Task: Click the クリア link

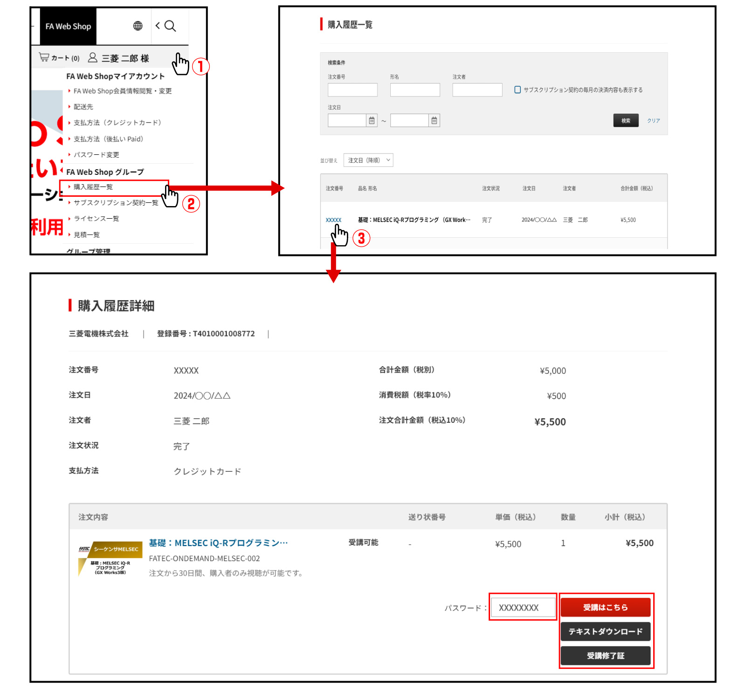Action: (653, 121)
